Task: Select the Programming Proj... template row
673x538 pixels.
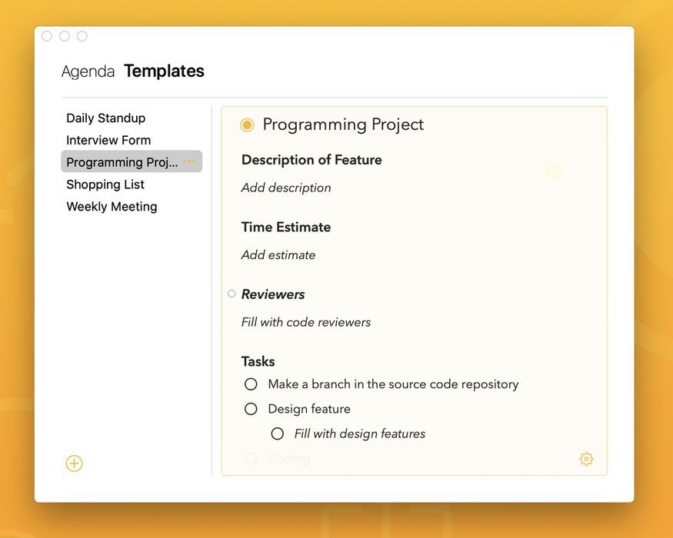Action: [132, 161]
